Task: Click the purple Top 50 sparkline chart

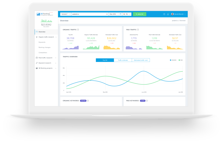Action: click(71, 47)
